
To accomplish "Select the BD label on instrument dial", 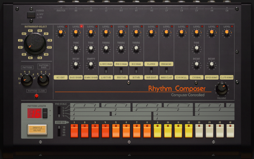I will 24,55.
